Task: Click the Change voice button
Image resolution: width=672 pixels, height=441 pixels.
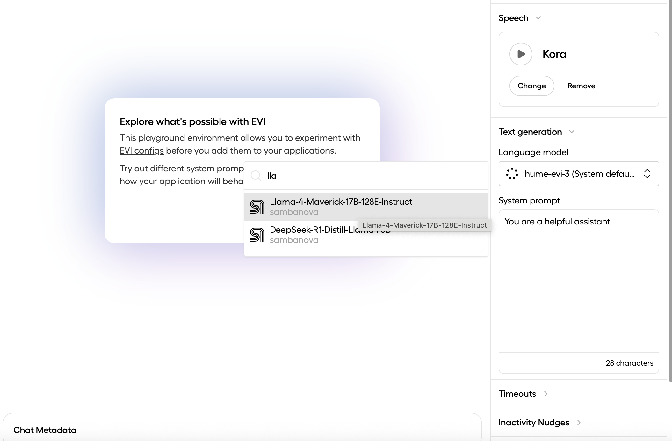Action: (x=531, y=86)
